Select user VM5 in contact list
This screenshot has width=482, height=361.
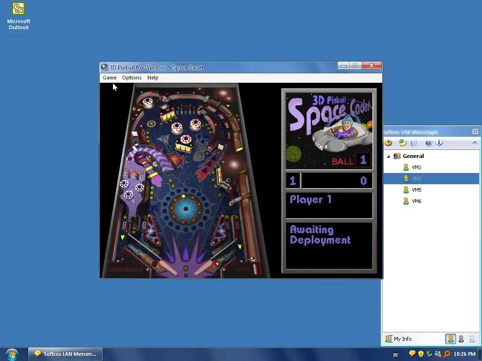(x=431, y=190)
